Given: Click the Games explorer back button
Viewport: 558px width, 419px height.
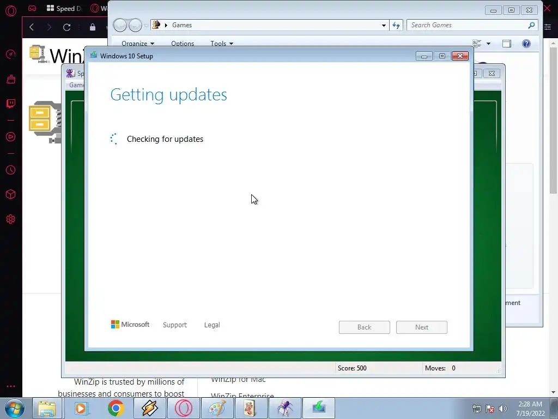Looking at the screenshot, I should [120, 25].
